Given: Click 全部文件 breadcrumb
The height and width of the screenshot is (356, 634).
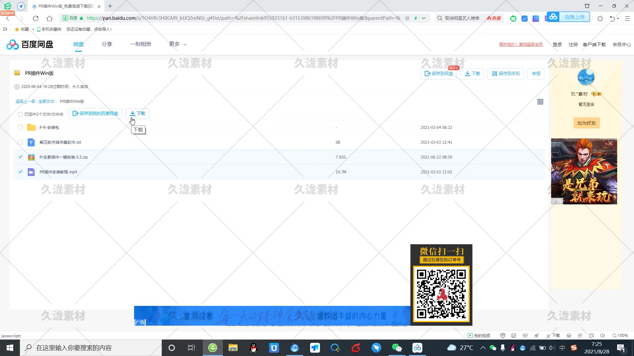Looking at the screenshot, I should [46, 102].
